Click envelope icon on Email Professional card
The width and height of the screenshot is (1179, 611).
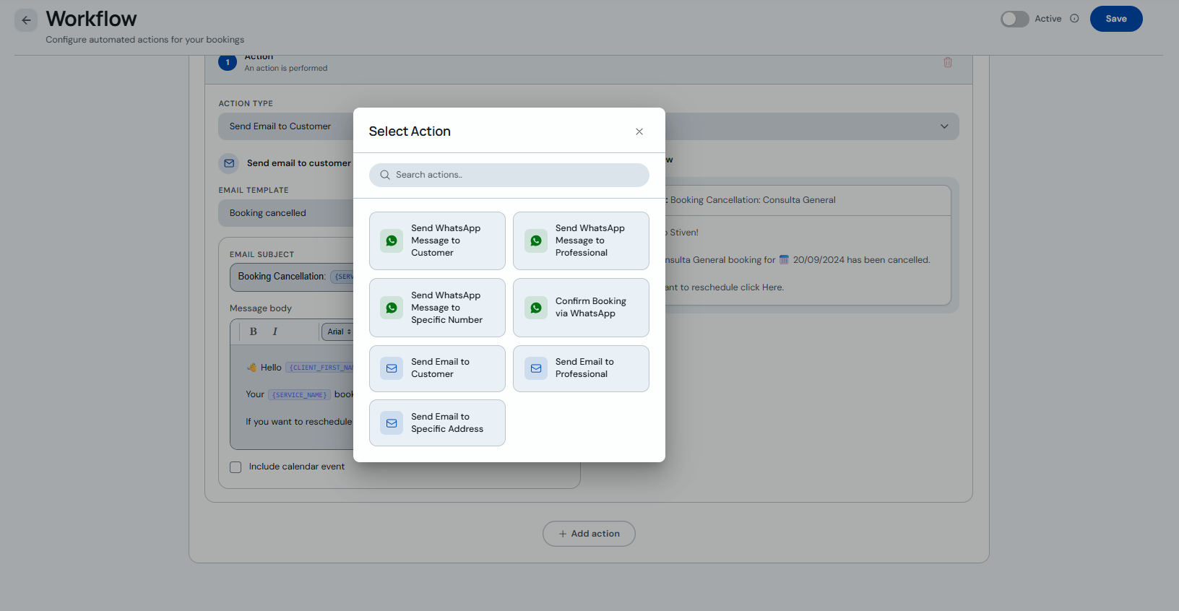[x=536, y=368]
